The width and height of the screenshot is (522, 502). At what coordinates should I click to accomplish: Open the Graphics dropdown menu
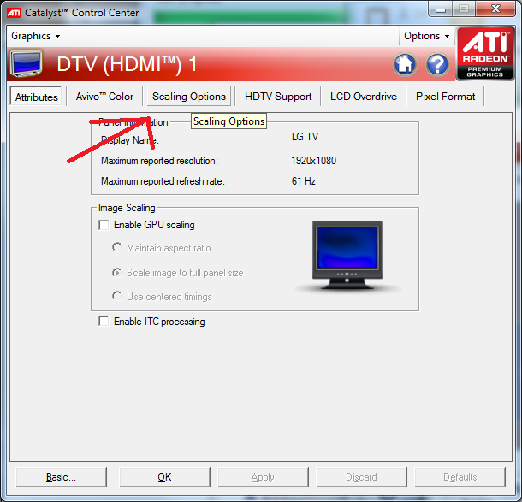pyautogui.click(x=36, y=36)
